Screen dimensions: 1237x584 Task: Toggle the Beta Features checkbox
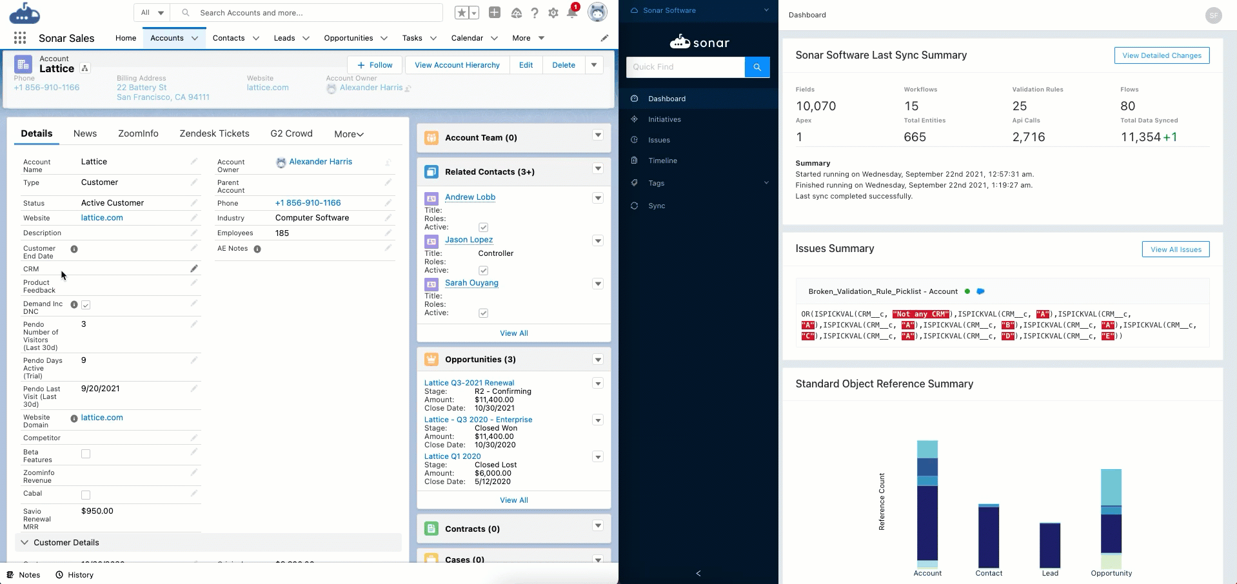[86, 454]
